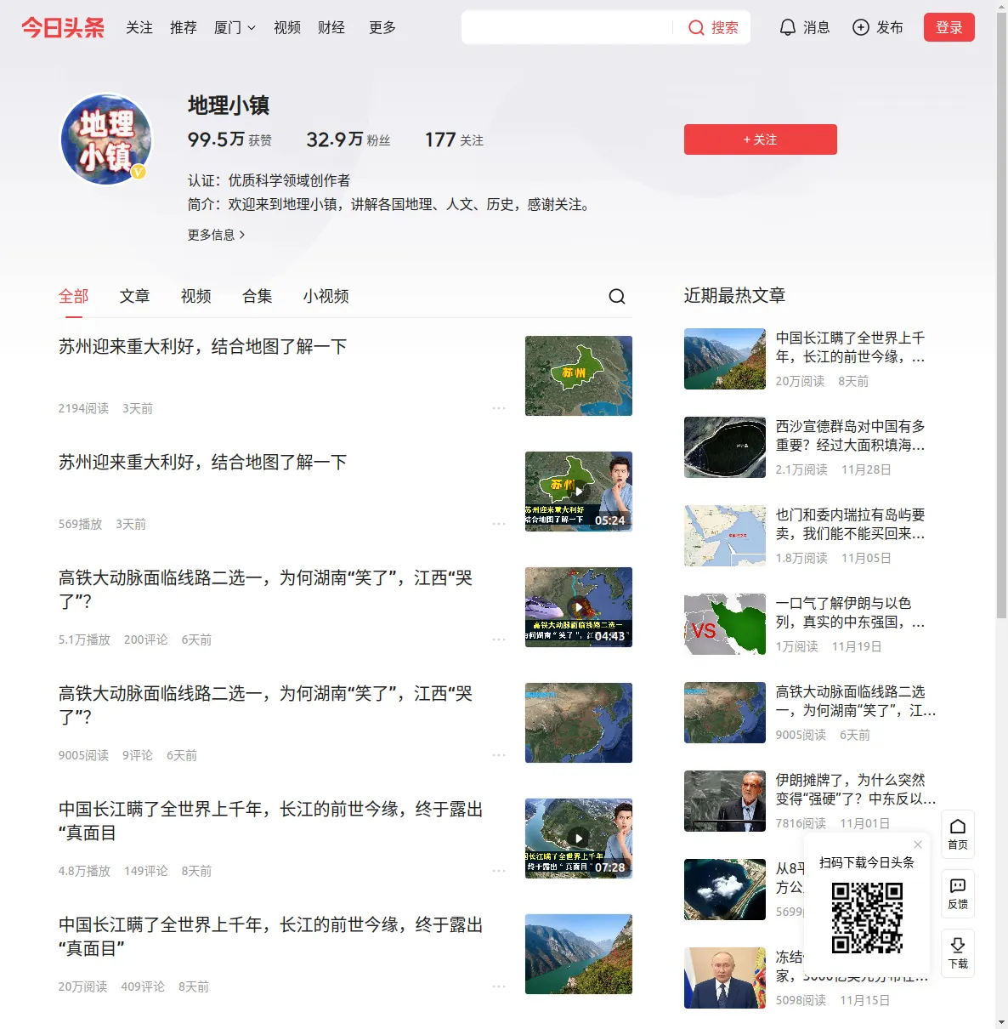Open the 西沙 island satellite thumbnail
1008x1029 pixels.
[x=725, y=447]
